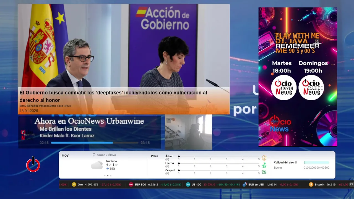Click the Remember Me 90's y 00's title
The image size is (354, 199).
pyautogui.click(x=297, y=48)
